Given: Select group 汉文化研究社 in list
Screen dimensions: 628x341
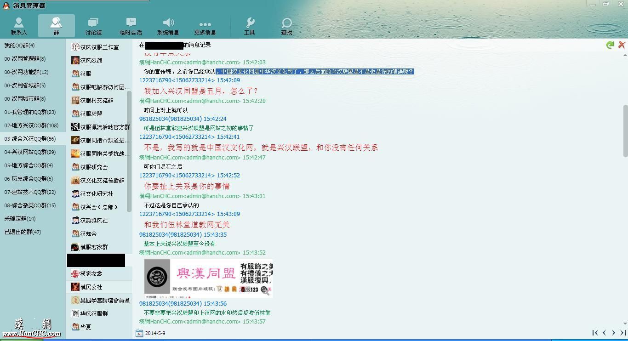Looking at the screenshot, I should tap(97, 193).
